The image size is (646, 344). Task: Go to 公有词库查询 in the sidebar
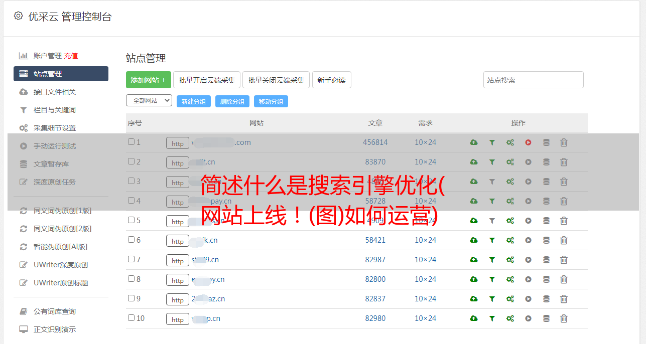pyautogui.click(x=55, y=311)
